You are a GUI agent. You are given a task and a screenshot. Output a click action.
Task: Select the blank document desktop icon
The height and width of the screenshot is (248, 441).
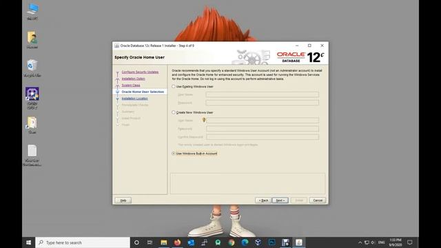click(32, 155)
